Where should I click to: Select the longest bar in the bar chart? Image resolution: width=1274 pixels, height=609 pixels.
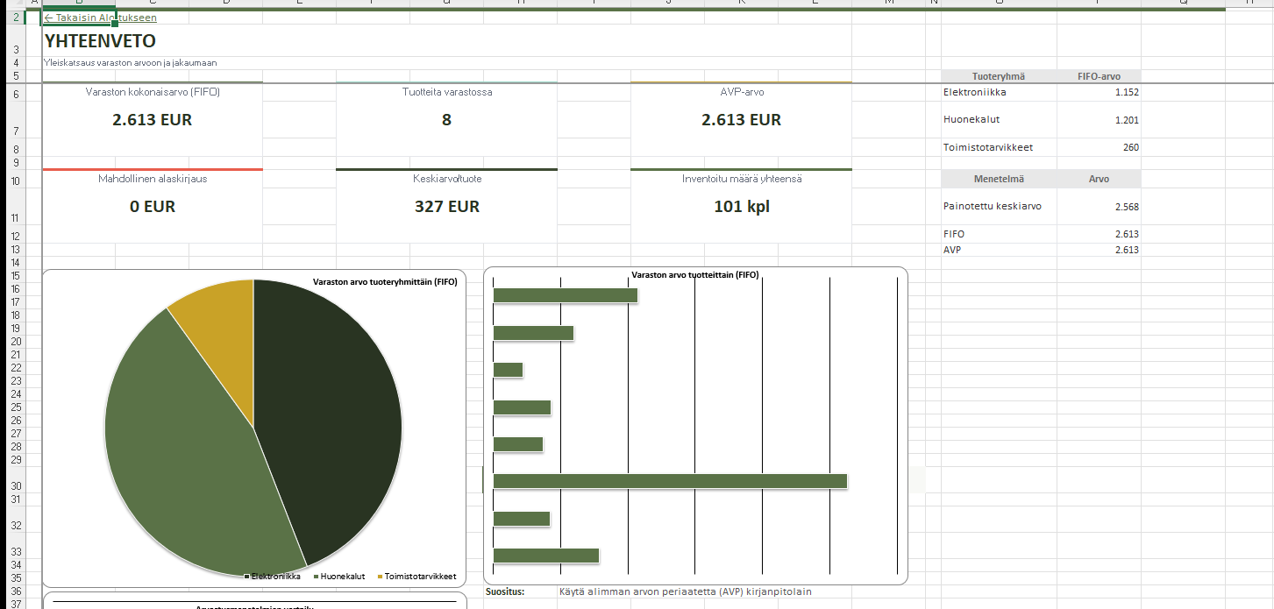pyautogui.click(x=670, y=481)
